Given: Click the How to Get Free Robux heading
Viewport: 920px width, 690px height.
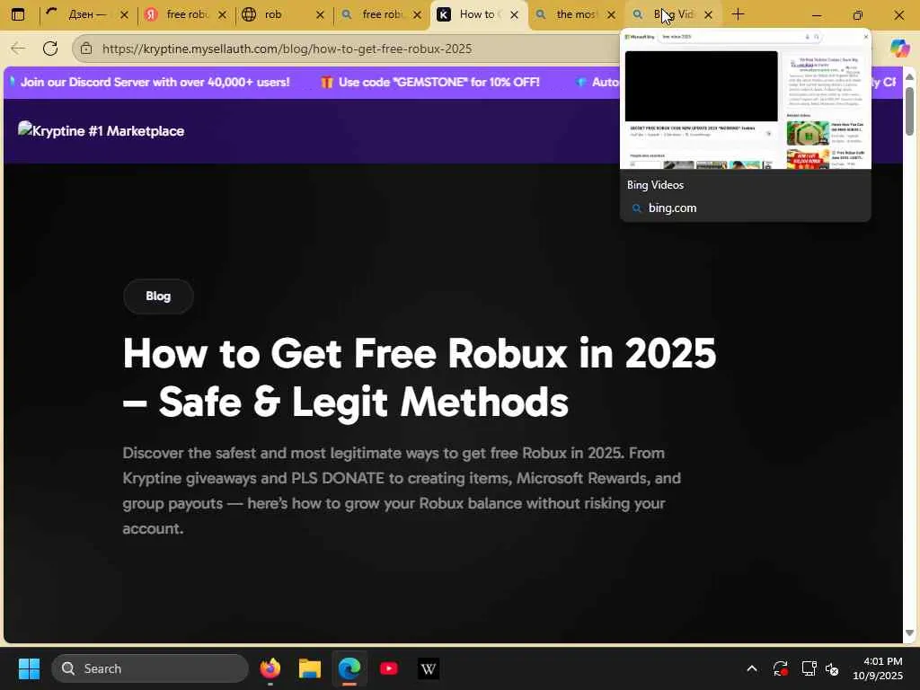Looking at the screenshot, I should pos(419,377).
